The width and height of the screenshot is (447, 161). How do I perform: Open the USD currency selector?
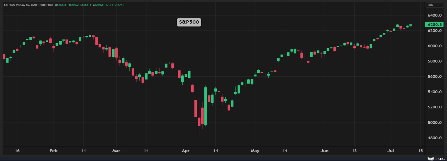(434, 5)
